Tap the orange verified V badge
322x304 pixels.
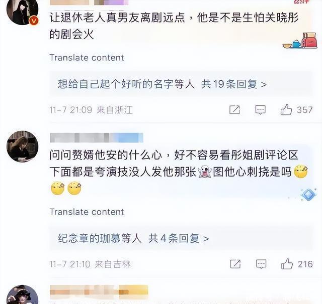34,21
